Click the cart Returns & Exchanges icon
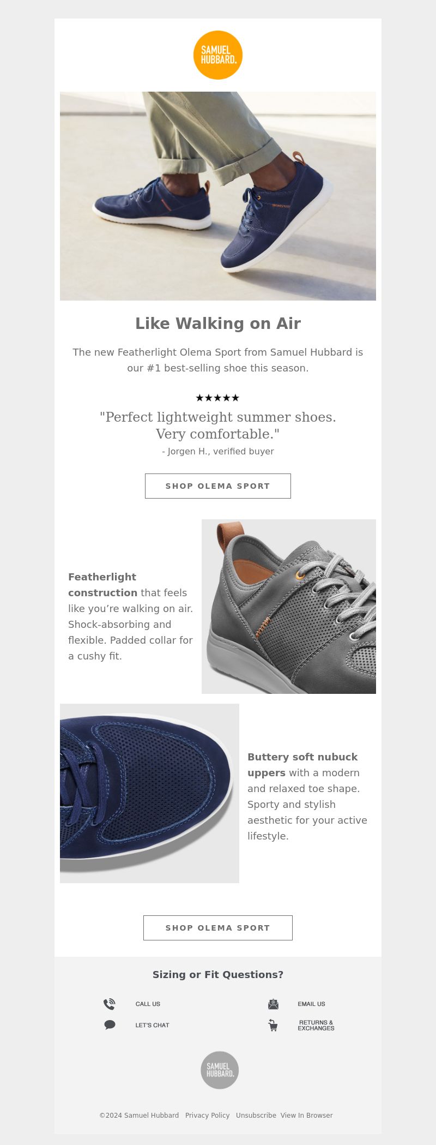The width and height of the screenshot is (436, 1145). [x=273, y=1026]
